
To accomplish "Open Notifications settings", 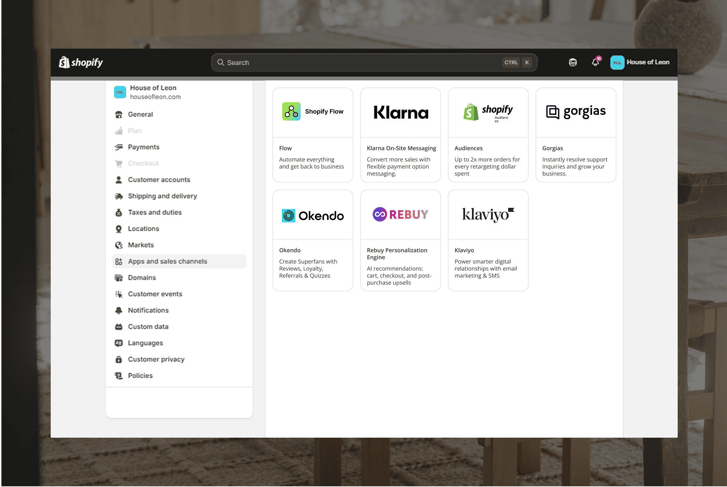I will (148, 310).
